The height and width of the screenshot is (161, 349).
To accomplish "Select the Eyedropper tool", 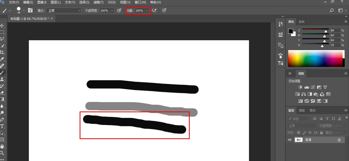I will [2, 59].
